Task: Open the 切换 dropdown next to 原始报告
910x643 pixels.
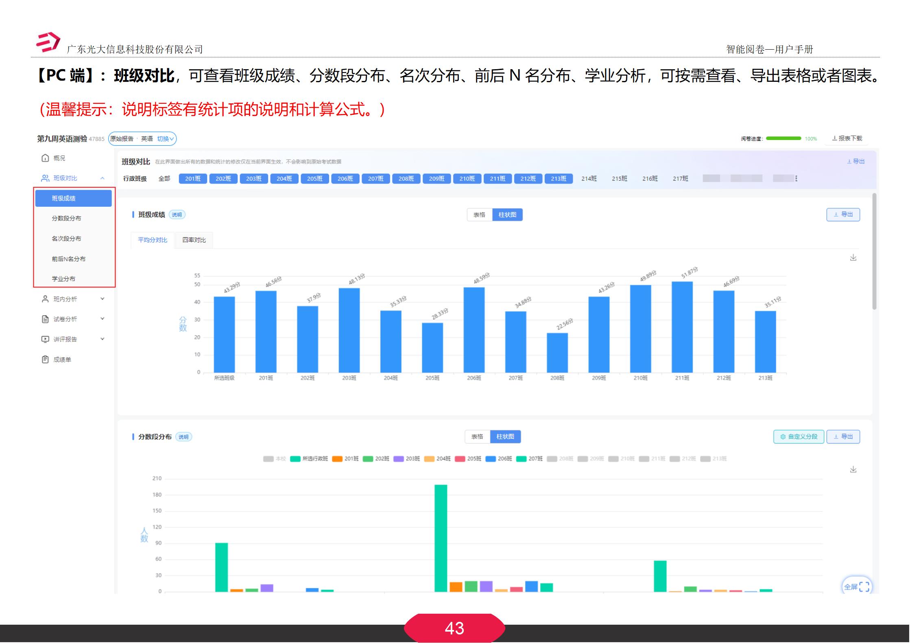Action: 166,139
